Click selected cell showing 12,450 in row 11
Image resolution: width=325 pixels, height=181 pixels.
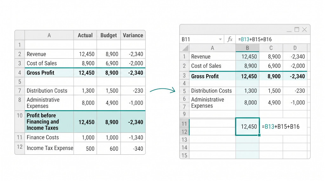click(x=248, y=126)
